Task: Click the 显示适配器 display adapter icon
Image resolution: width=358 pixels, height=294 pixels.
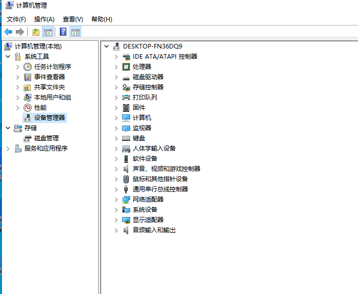Action: 126,220
